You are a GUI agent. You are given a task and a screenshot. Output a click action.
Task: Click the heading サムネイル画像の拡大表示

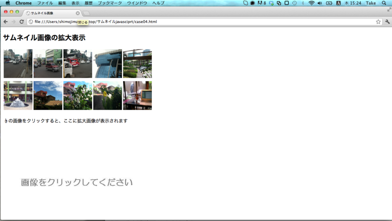tap(44, 38)
